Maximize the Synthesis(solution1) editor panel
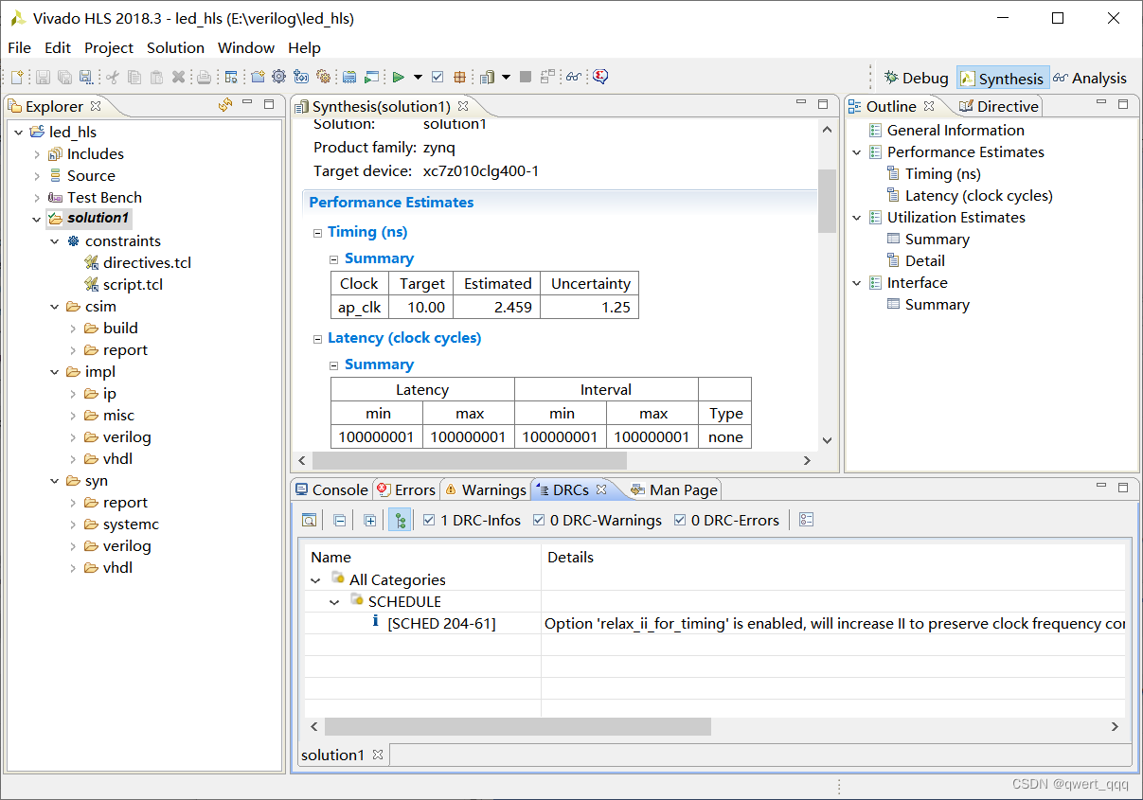1143x800 pixels. [824, 104]
